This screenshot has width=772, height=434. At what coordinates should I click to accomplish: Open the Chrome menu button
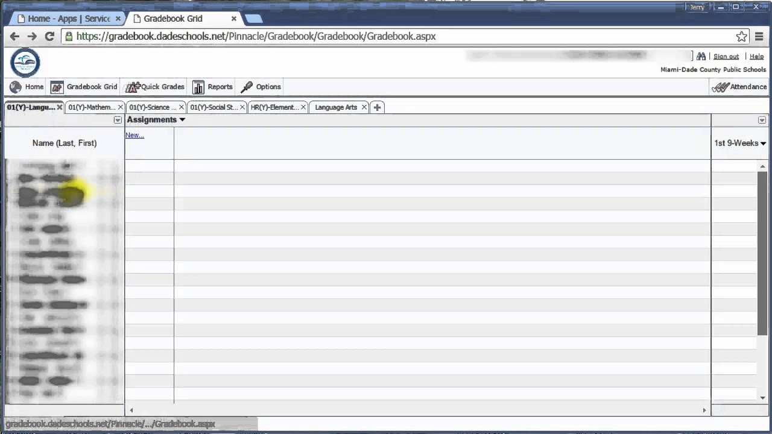pos(759,36)
